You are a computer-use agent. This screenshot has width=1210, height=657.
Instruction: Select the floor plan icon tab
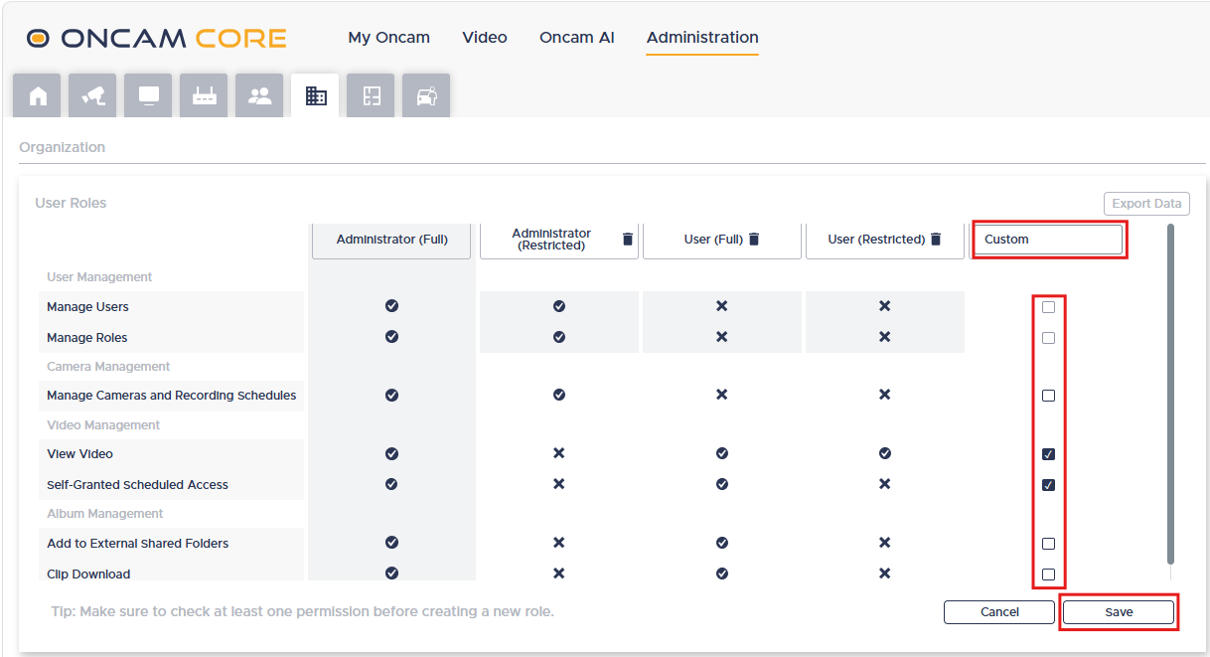click(x=372, y=95)
